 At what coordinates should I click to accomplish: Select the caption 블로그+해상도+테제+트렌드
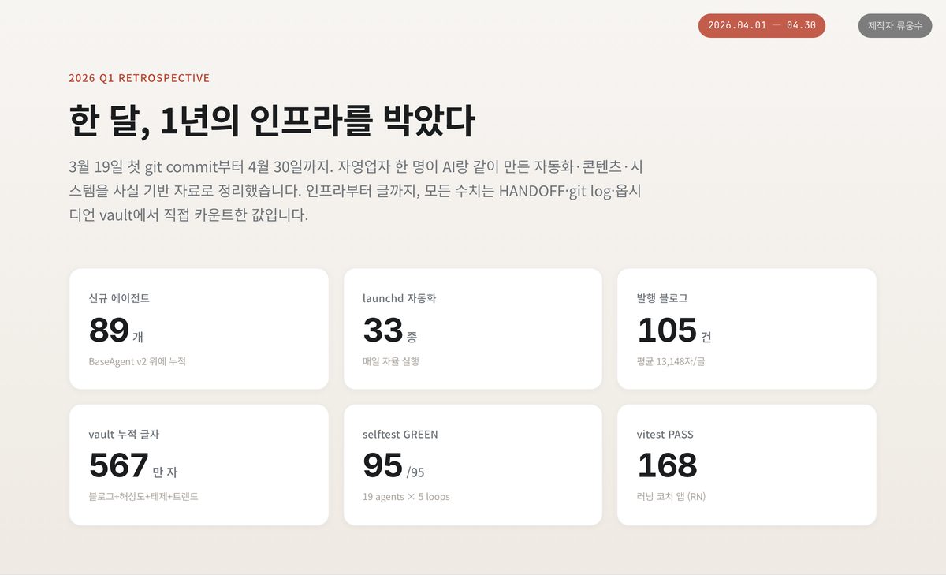143,497
